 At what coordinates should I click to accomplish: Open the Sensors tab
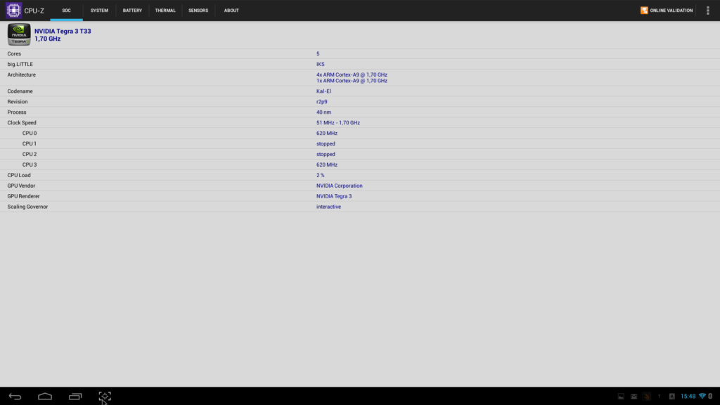click(198, 10)
